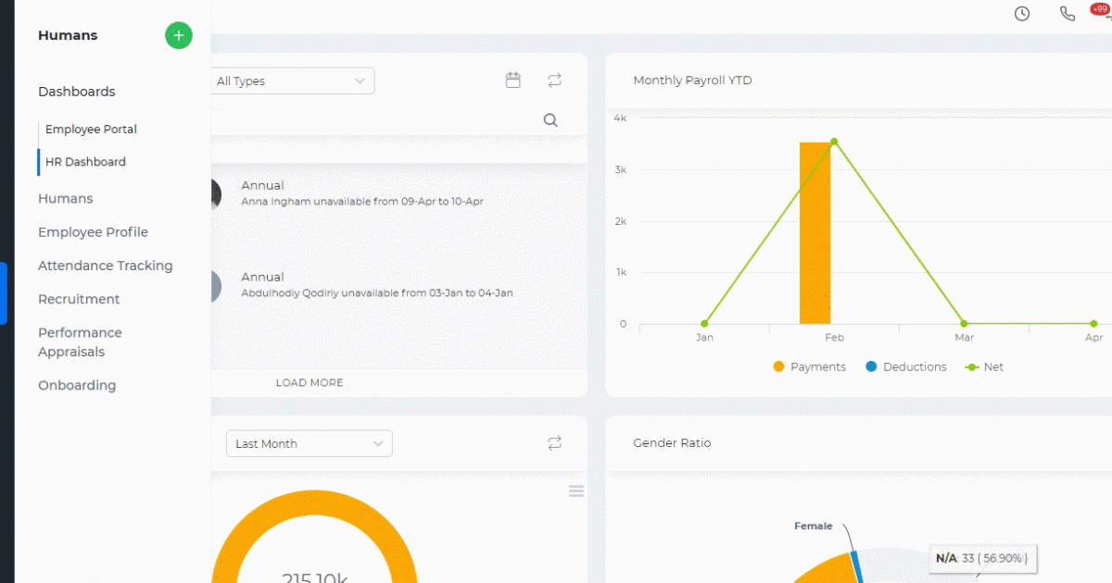Click the green plus add button
Screen dimensions: 1112x583
(179, 36)
